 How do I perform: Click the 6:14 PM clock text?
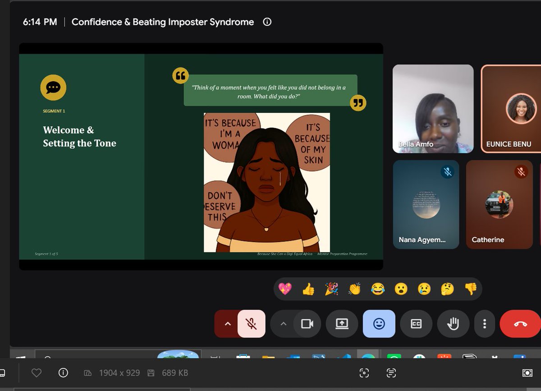[x=40, y=22]
